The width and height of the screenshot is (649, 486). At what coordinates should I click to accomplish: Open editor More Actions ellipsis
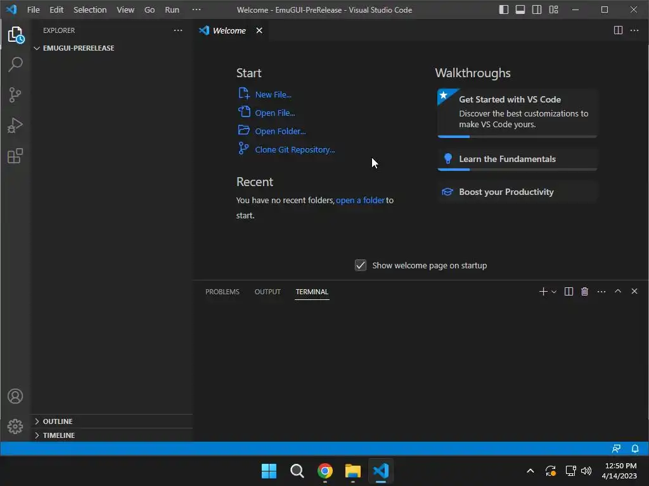point(634,30)
